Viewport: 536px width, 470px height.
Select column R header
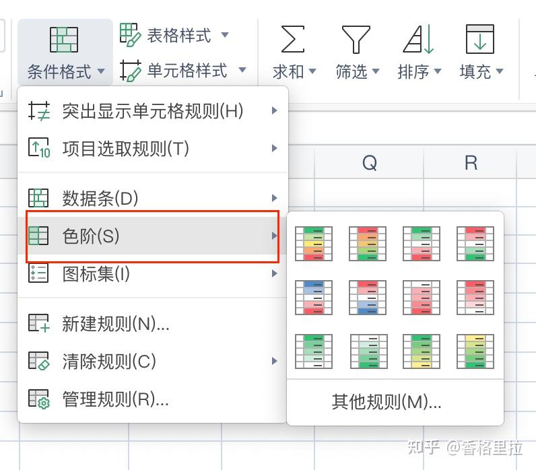click(471, 162)
